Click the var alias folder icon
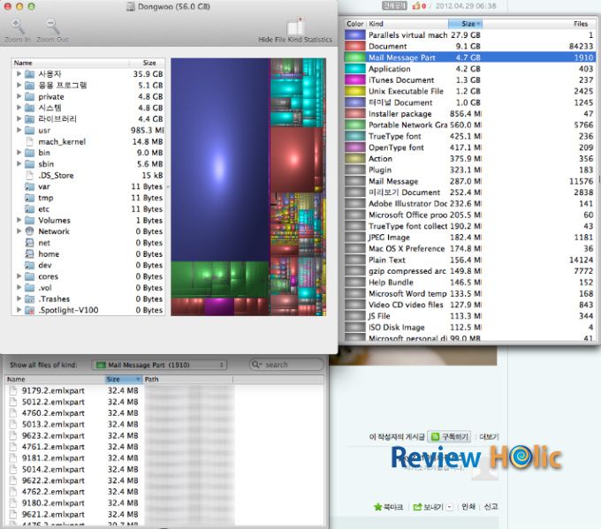 pos(29,186)
